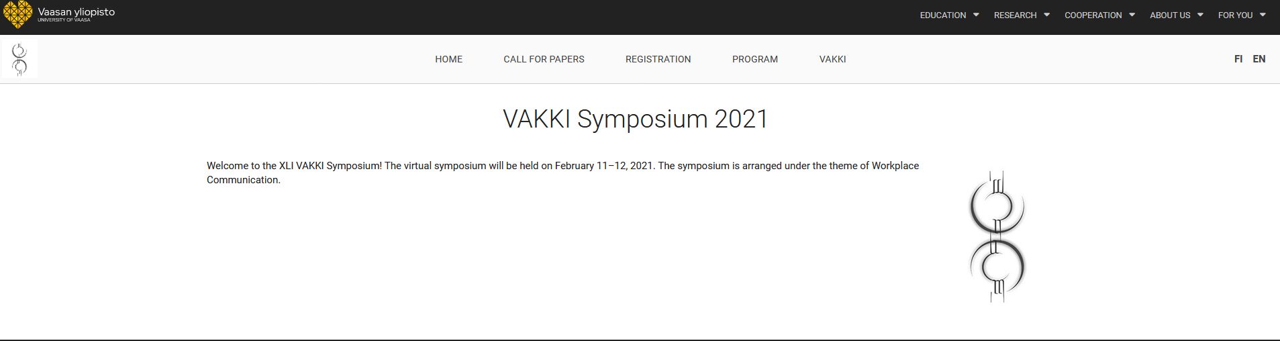View the Program page

(754, 59)
